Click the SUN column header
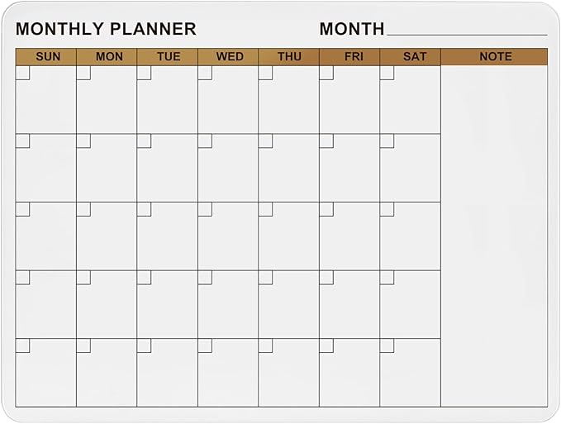Viewport: 561px width, 424px height. tap(46, 56)
